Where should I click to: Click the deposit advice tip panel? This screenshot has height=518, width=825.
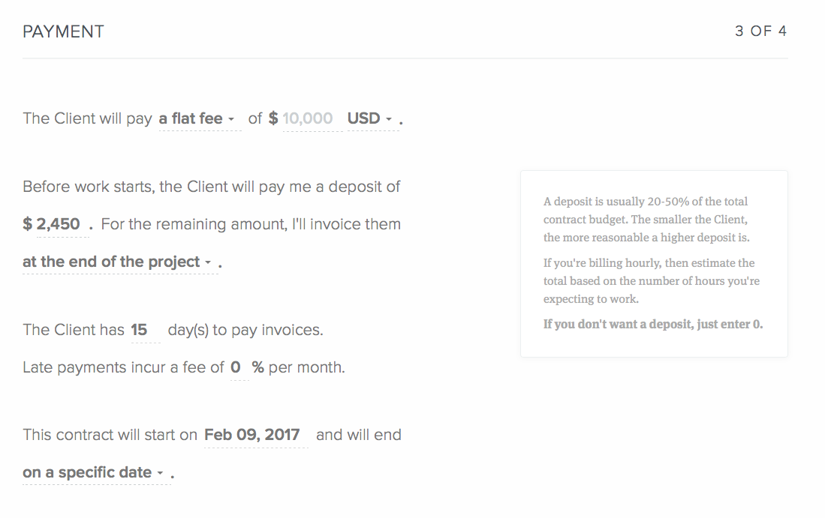653,264
